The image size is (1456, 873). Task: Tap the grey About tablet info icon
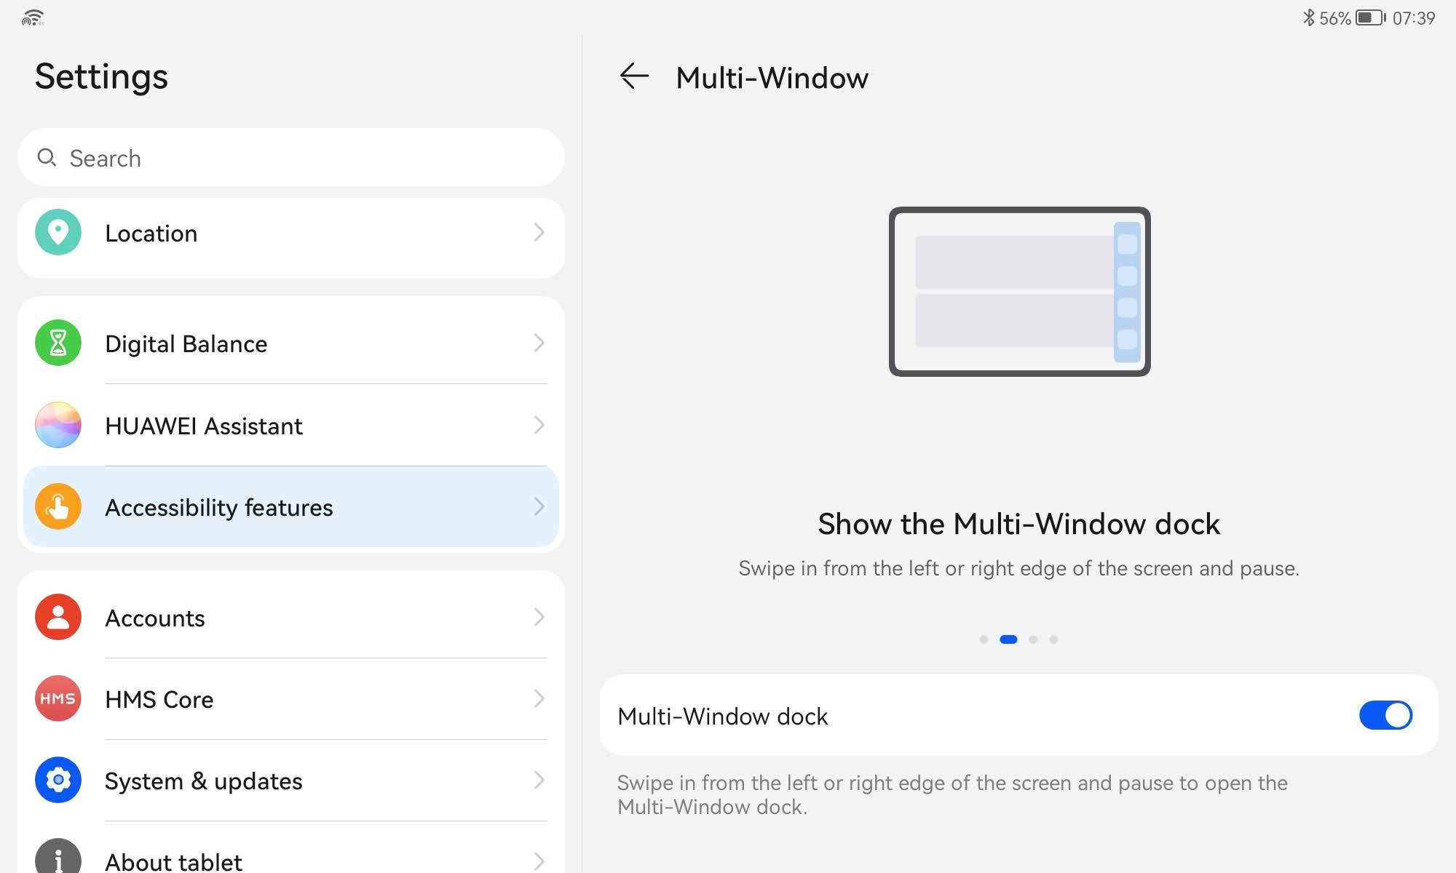(58, 858)
